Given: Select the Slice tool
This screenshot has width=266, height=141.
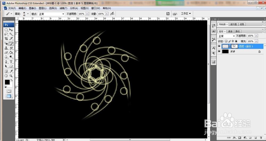Looking at the screenshot, I should (x=11, y=39).
